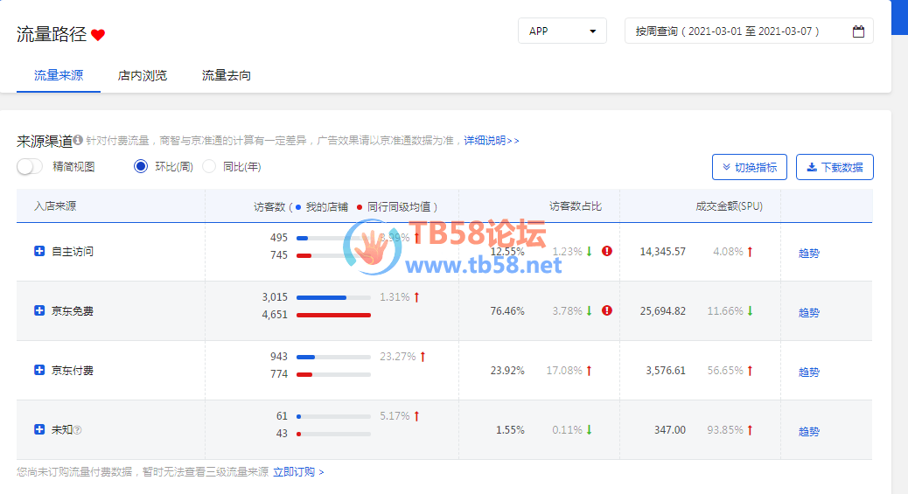Click blue visitor bar in 京东付费 row
Screen dimensions: 908x494
click(306, 357)
